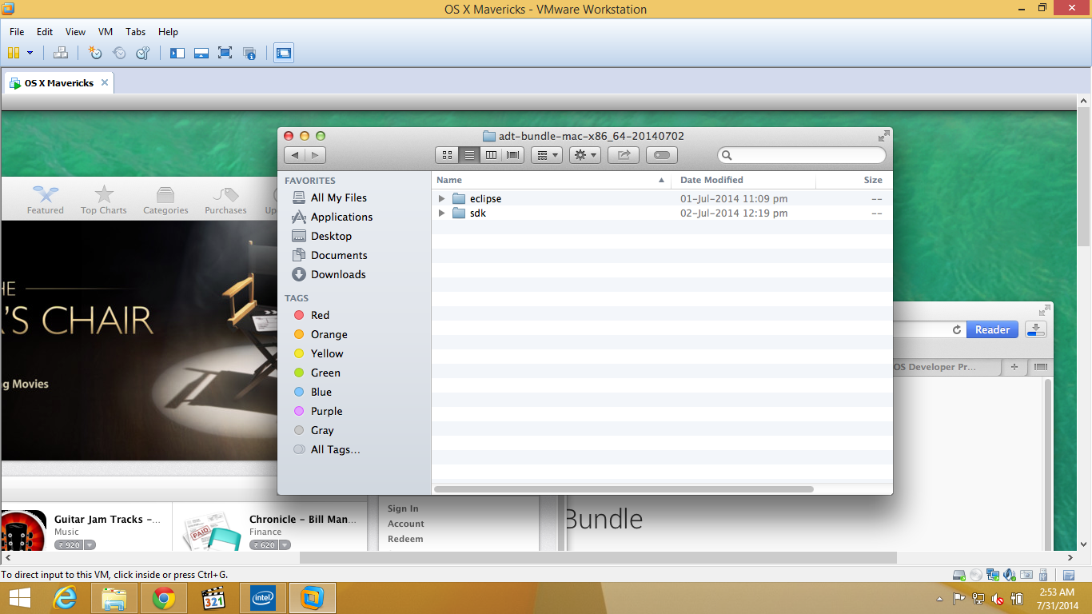Send Ctrl+Alt+Del to the virtual machine
1092x614 pixels.
[60, 53]
